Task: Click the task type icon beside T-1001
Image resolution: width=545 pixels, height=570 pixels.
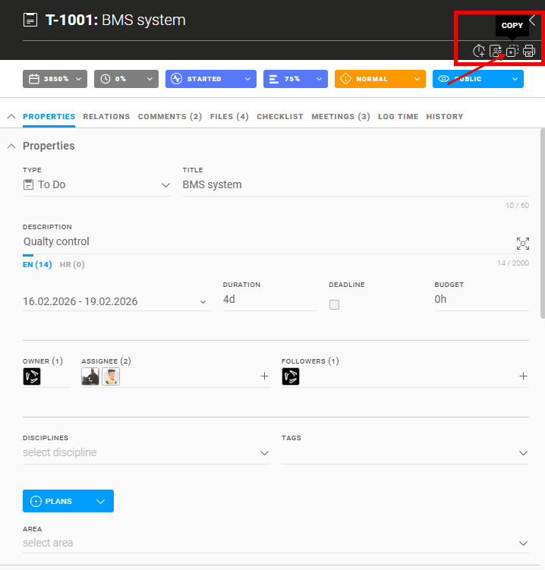Action: click(x=30, y=20)
